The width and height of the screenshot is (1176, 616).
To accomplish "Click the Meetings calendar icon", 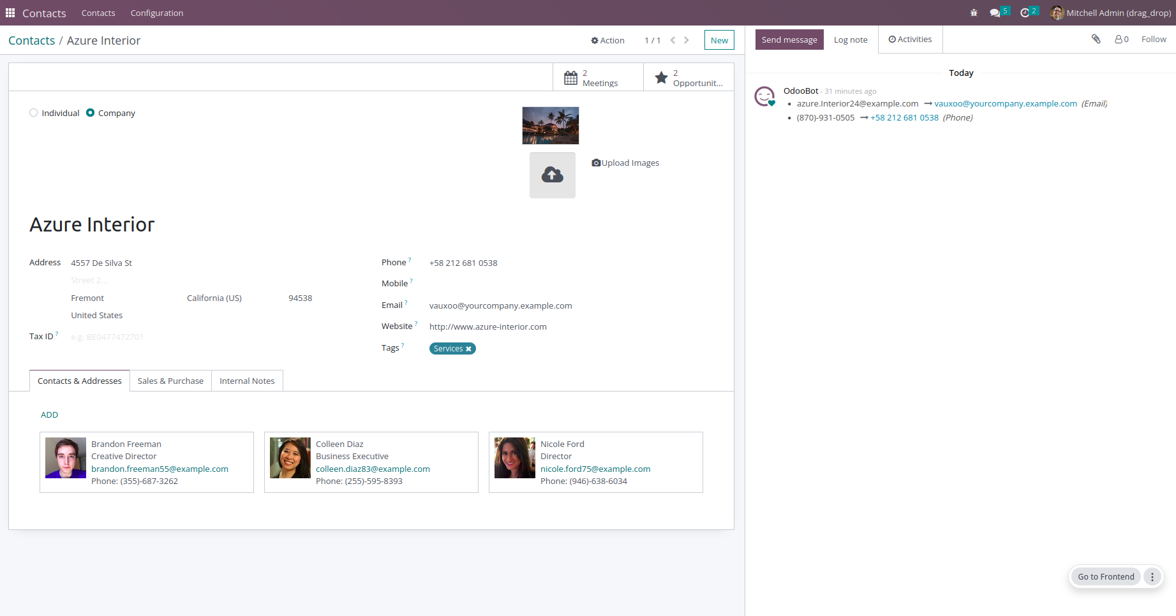I will (571, 78).
